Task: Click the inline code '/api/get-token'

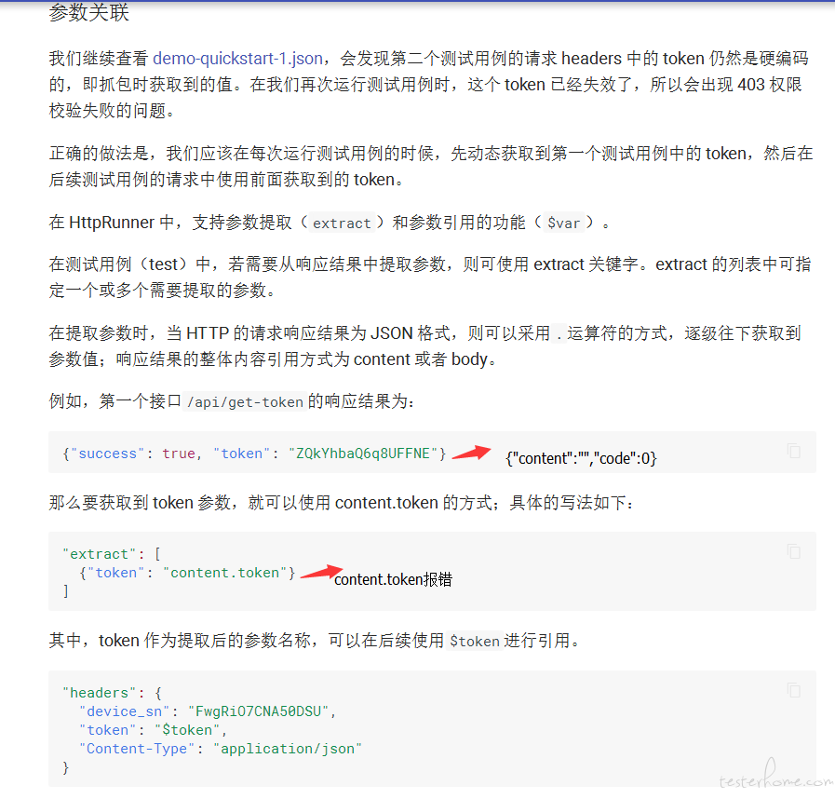Action: (x=245, y=401)
